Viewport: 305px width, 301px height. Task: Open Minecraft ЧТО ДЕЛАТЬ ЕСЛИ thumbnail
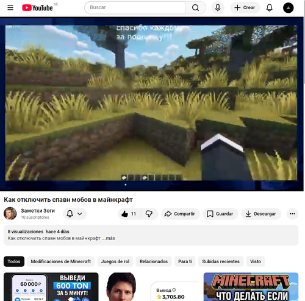pos(251,287)
